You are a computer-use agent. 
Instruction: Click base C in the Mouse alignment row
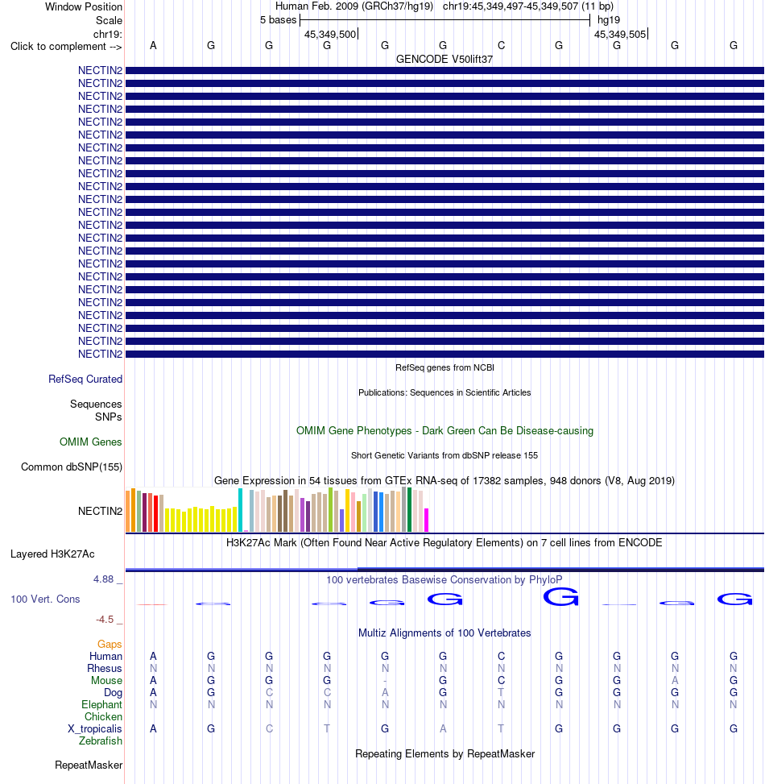point(501,681)
